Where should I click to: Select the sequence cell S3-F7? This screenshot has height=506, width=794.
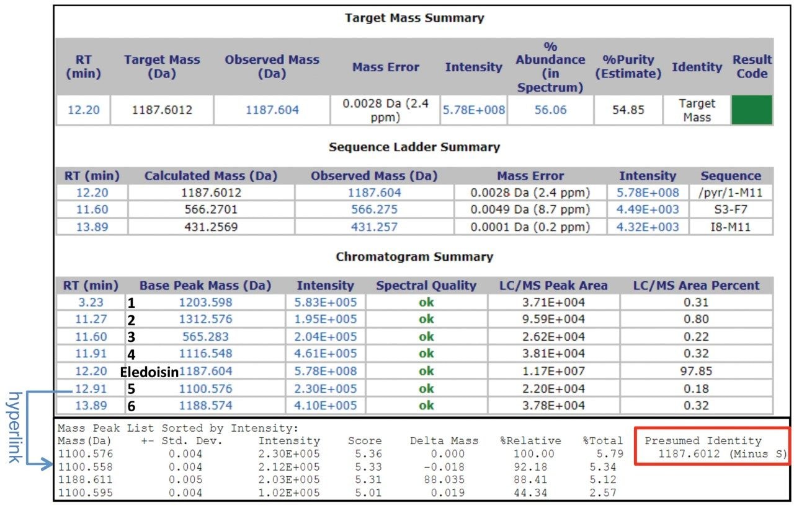[x=731, y=209]
